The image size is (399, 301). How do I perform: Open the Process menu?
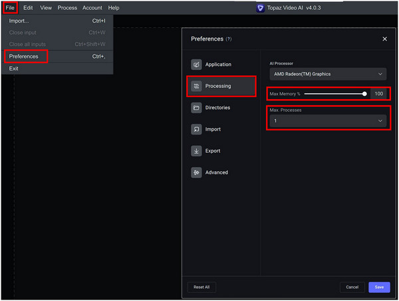(x=67, y=8)
